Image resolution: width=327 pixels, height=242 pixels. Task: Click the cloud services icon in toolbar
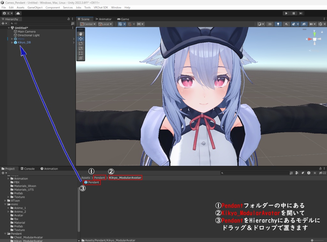(x=18, y=13)
